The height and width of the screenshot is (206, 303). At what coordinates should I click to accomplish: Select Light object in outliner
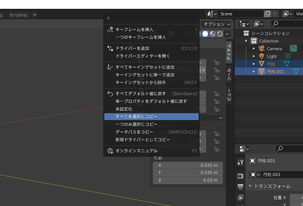[x=272, y=56]
